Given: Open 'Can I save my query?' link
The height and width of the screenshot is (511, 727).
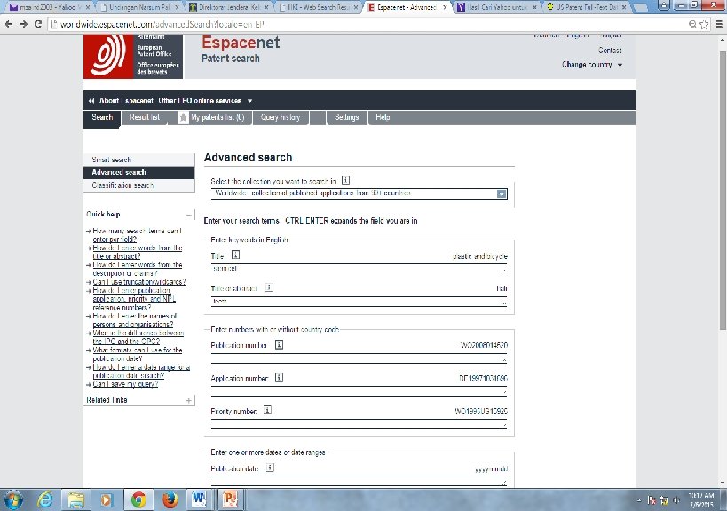Looking at the screenshot, I should [x=125, y=384].
